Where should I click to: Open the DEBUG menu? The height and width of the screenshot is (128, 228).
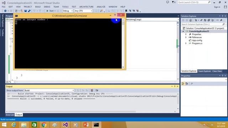click(x=47, y=7)
